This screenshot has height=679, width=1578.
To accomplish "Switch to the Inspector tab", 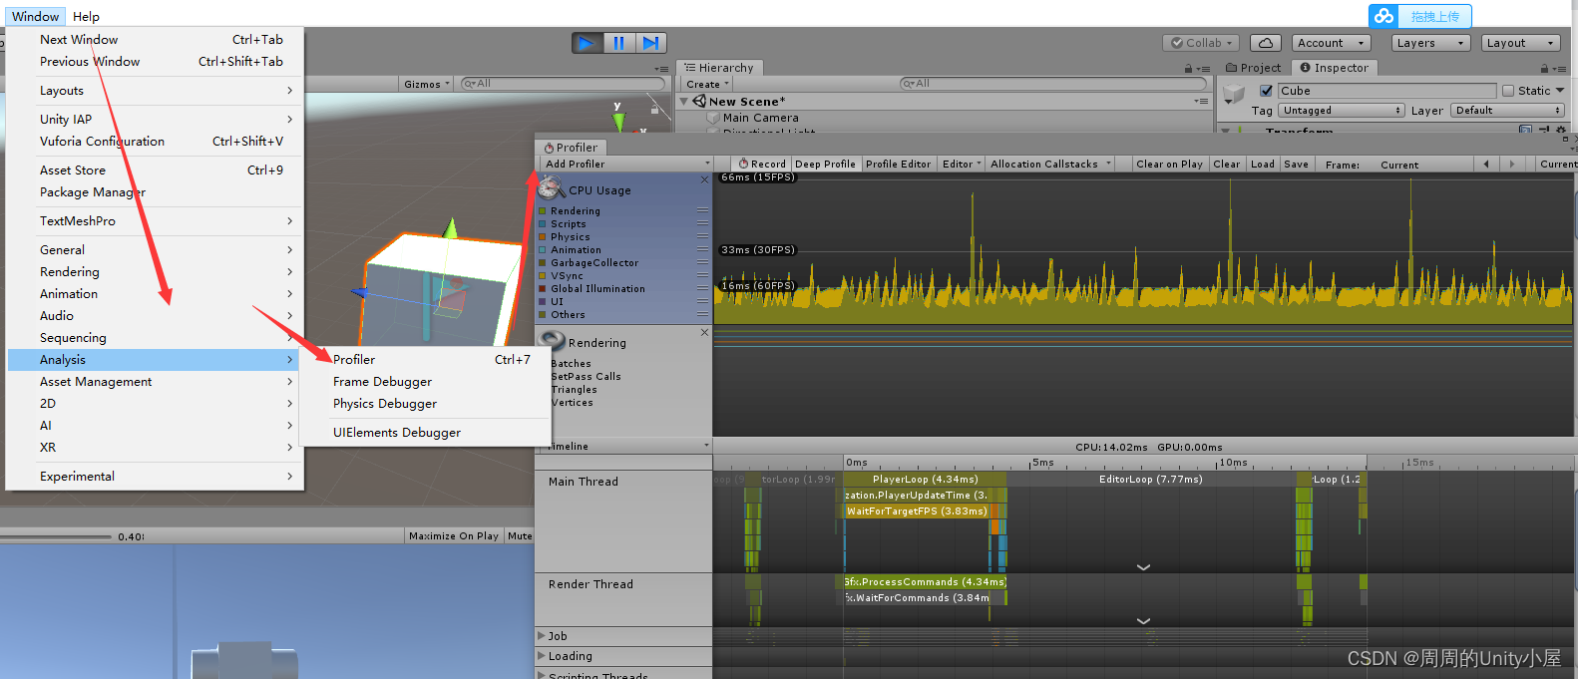I will pos(1335,68).
